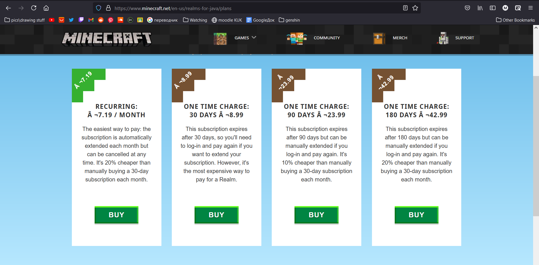Click the brown 42.99 price ribbon
The width and height of the screenshot is (539, 265).
coord(383,80)
